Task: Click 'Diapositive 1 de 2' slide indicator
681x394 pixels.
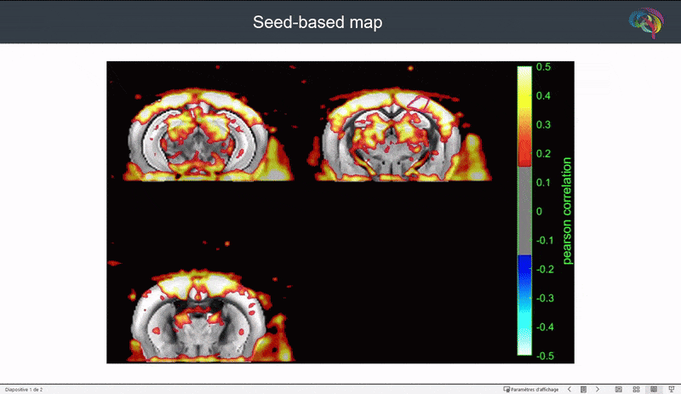Action: click(x=24, y=389)
